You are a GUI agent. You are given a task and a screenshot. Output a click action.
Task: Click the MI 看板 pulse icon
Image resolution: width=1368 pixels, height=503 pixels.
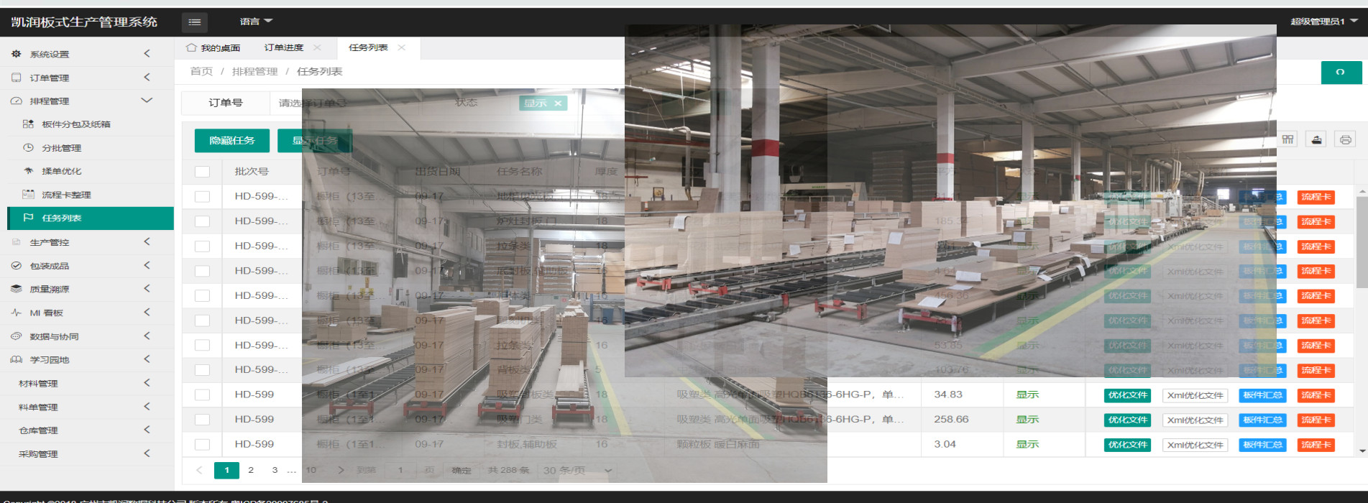16,313
